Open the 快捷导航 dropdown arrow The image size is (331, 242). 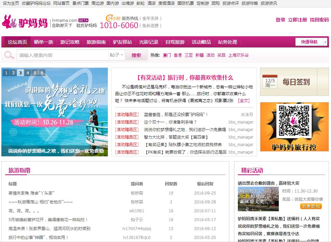point(325,42)
